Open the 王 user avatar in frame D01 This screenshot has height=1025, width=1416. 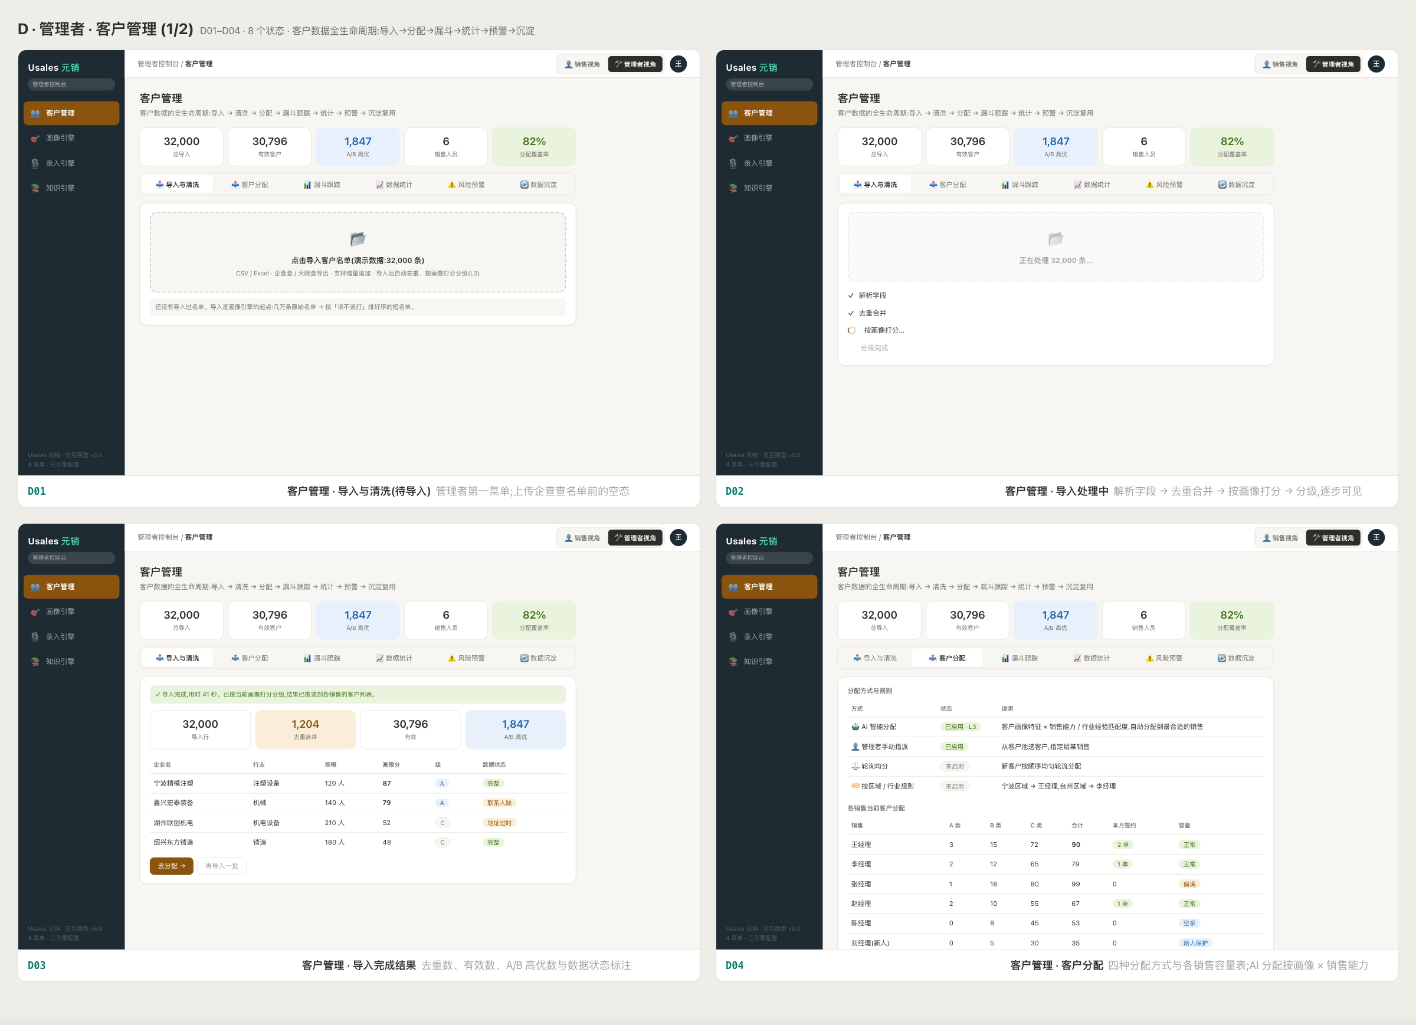pos(678,64)
